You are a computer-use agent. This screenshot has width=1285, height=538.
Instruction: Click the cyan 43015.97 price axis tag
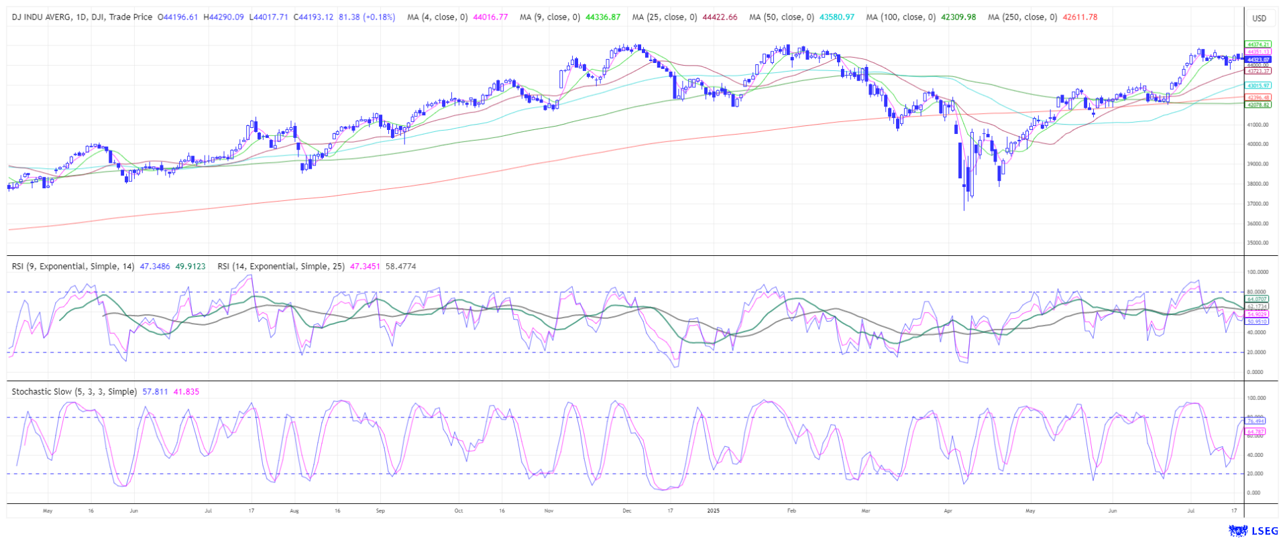1257,86
